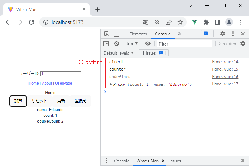
Task: Switch to the Elements panel
Action: click(138, 34)
